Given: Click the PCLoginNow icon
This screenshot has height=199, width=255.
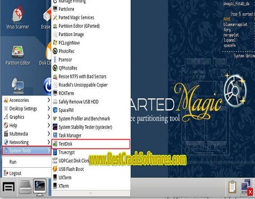Looking at the screenshot, I should (55, 42).
